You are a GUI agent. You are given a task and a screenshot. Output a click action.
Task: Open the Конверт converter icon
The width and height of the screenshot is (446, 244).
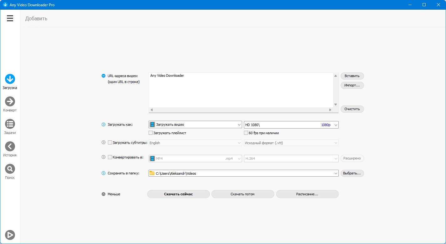(x=10, y=101)
